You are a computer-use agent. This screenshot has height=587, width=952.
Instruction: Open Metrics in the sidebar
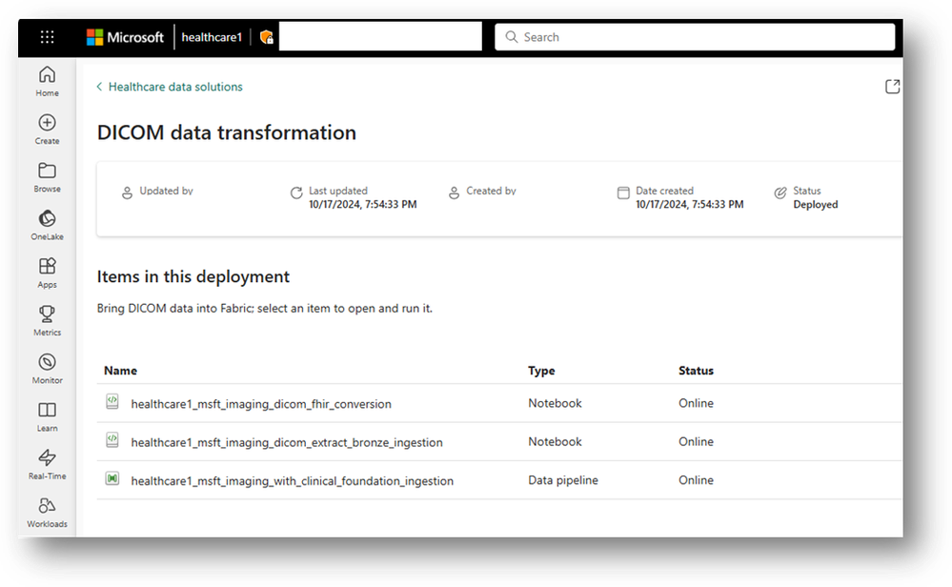[x=47, y=321]
